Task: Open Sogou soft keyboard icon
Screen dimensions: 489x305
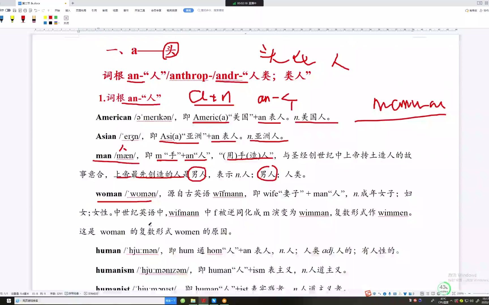Action: (x=395, y=294)
